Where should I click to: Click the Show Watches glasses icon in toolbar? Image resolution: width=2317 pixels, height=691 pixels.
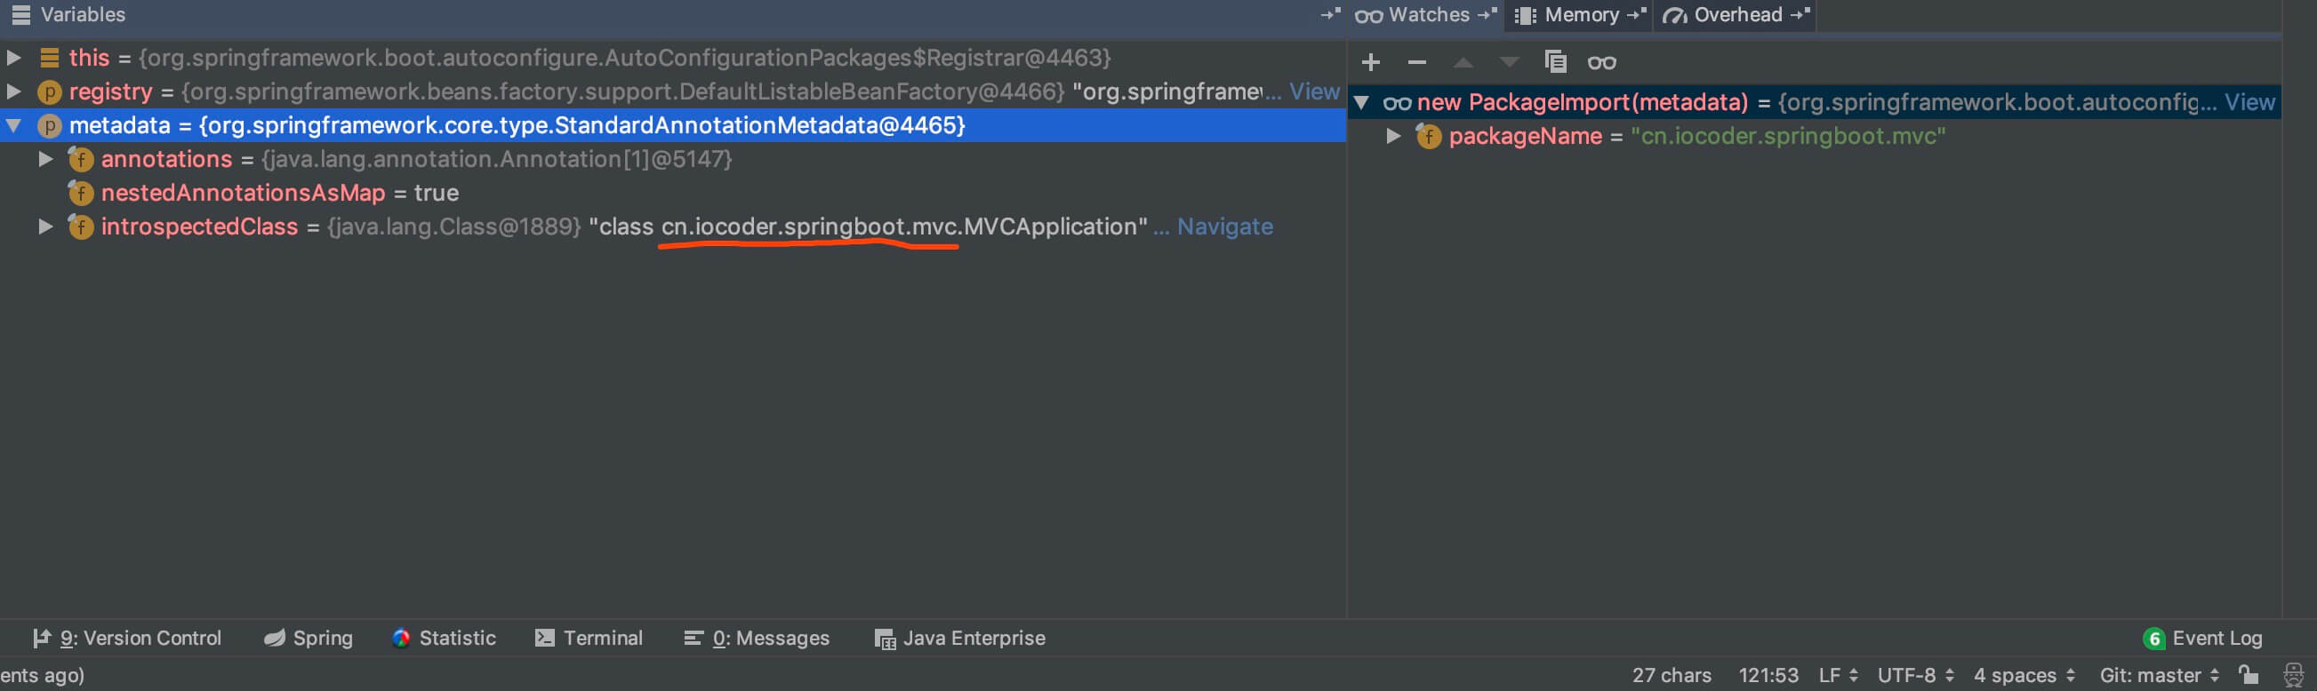[x=1602, y=62]
